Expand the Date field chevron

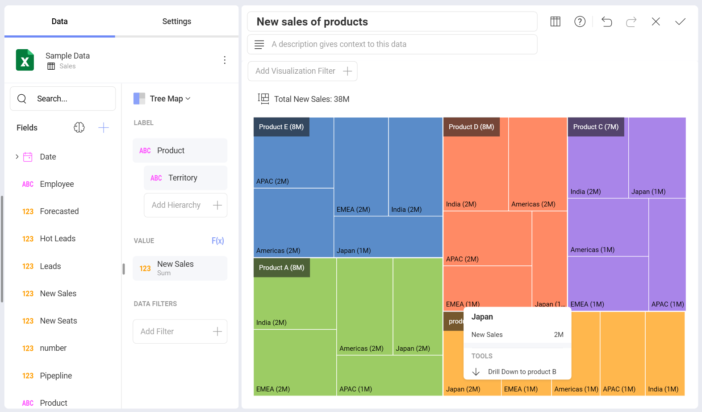point(17,156)
